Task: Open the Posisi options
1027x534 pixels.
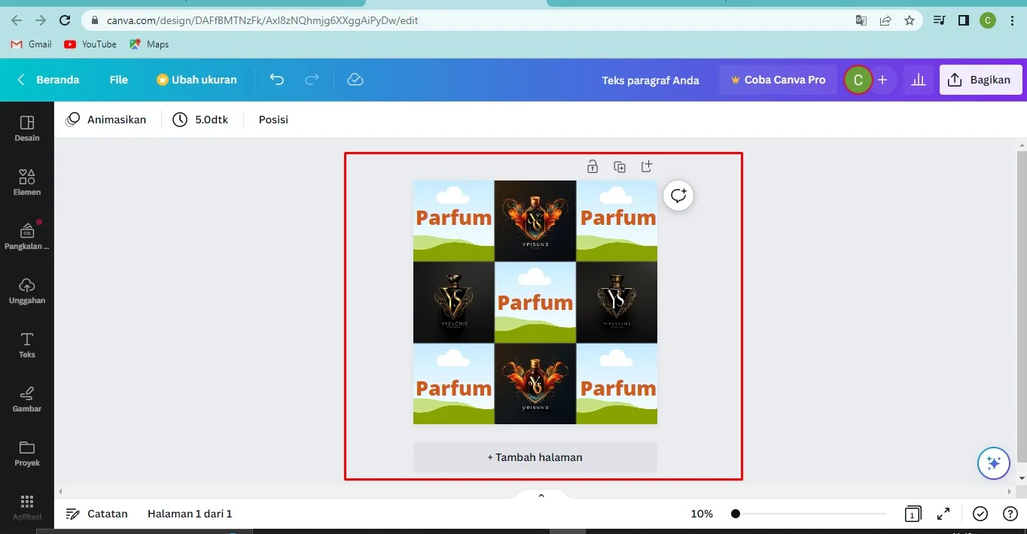Action: 273,120
